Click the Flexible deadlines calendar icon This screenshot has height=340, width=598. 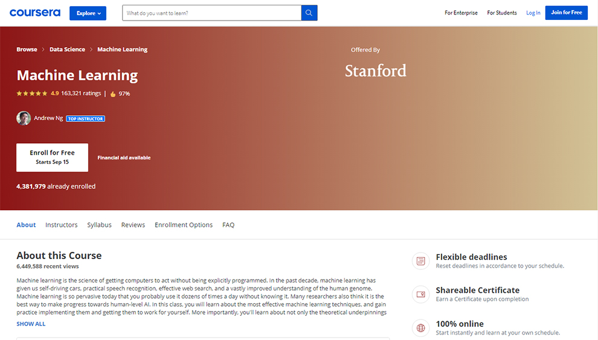tap(420, 261)
